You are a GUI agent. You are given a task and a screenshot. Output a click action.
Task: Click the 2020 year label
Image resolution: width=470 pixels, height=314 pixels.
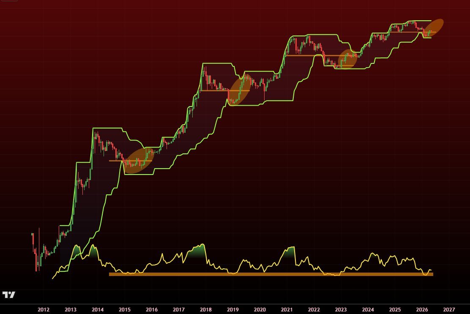(x=260, y=309)
